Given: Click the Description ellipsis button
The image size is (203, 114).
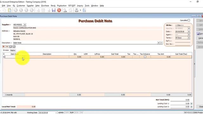Looking at the screenshot, I should (161, 43).
